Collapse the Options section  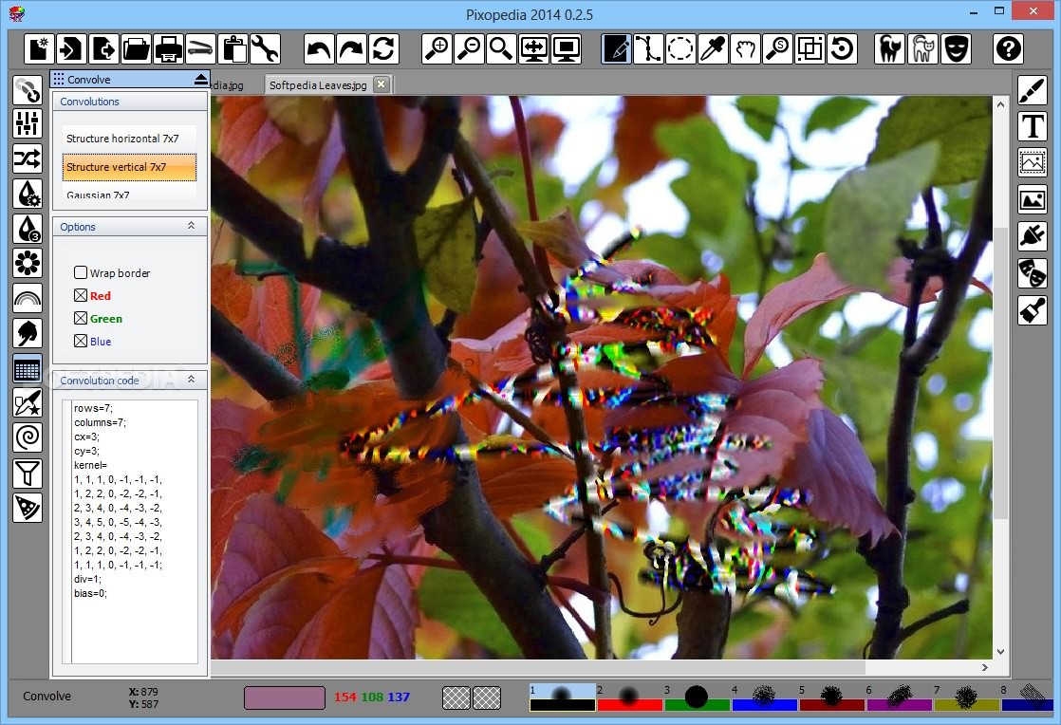[192, 226]
